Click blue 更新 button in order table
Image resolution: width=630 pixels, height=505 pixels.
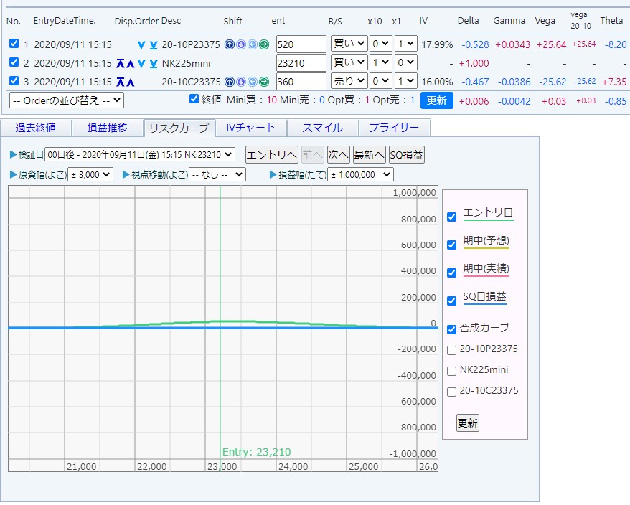[x=437, y=100]
